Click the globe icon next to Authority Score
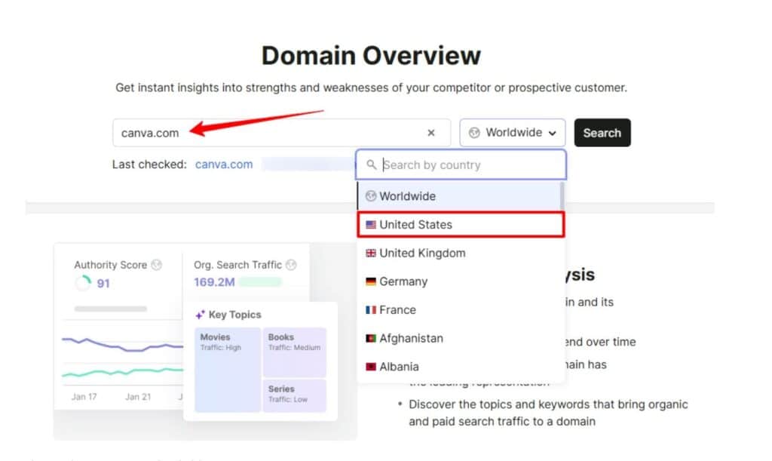Image resolution: width=772 pixels, height=461 pixels. (x=157, y=265)
